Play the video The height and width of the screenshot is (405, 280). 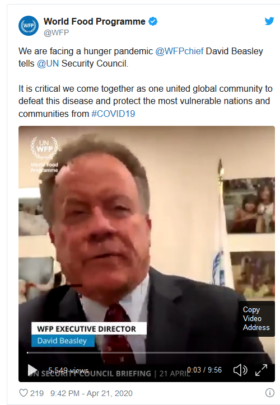(x=32, y=370)
